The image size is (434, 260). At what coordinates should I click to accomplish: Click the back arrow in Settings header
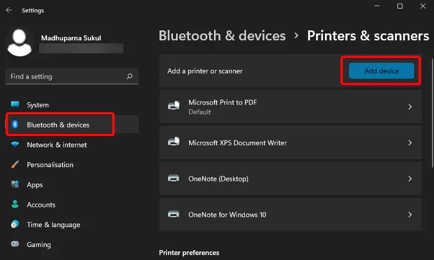(x=9, y=10)
